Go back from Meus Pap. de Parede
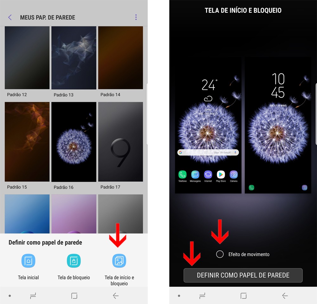Viewport: 317px width, 304px height. (10, 17)
